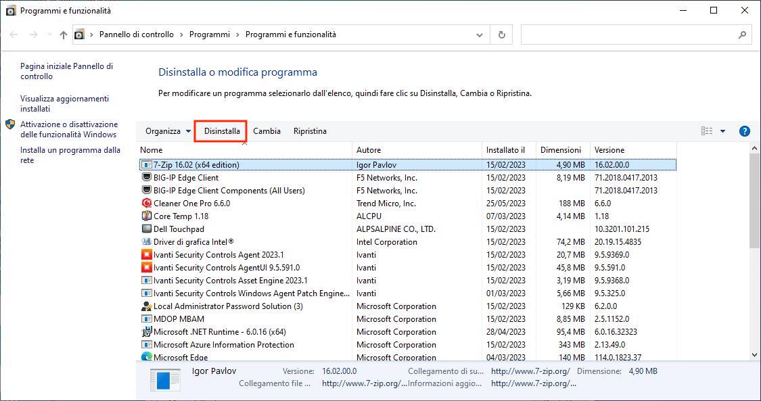The width and height of the screenshot is (761, 401).
Task: Click the Core Temp 1.18 icon
Action: click(146, 216)
